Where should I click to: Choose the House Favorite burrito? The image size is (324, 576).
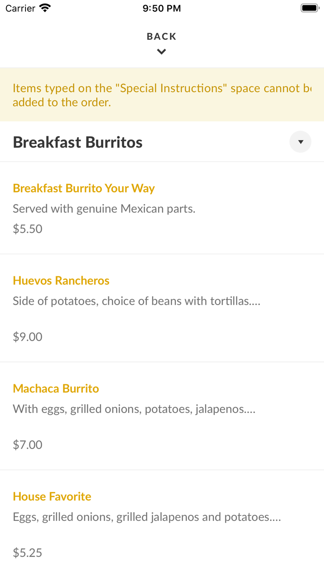52,496
